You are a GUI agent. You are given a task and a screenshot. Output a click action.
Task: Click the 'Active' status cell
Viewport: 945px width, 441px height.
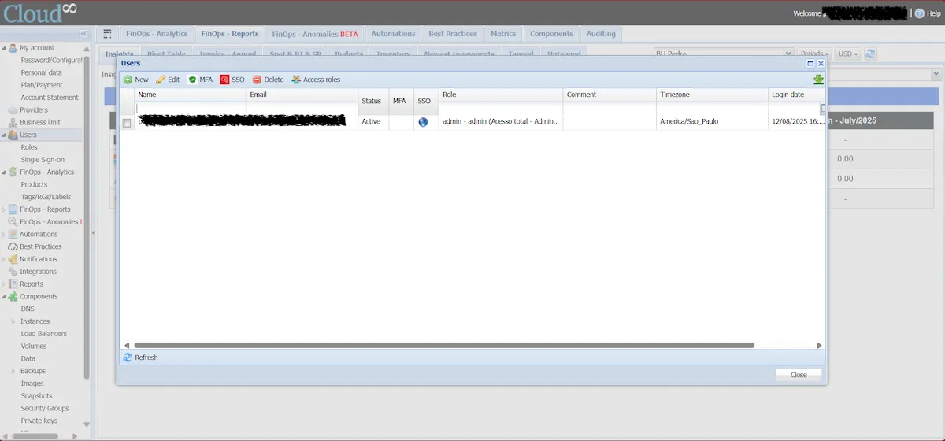point(371,122)
